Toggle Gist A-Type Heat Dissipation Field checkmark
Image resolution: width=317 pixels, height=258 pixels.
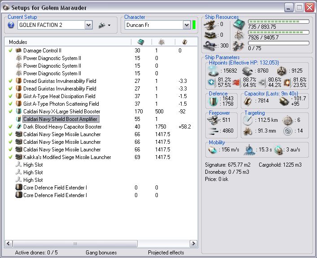(x=10, y=96)
